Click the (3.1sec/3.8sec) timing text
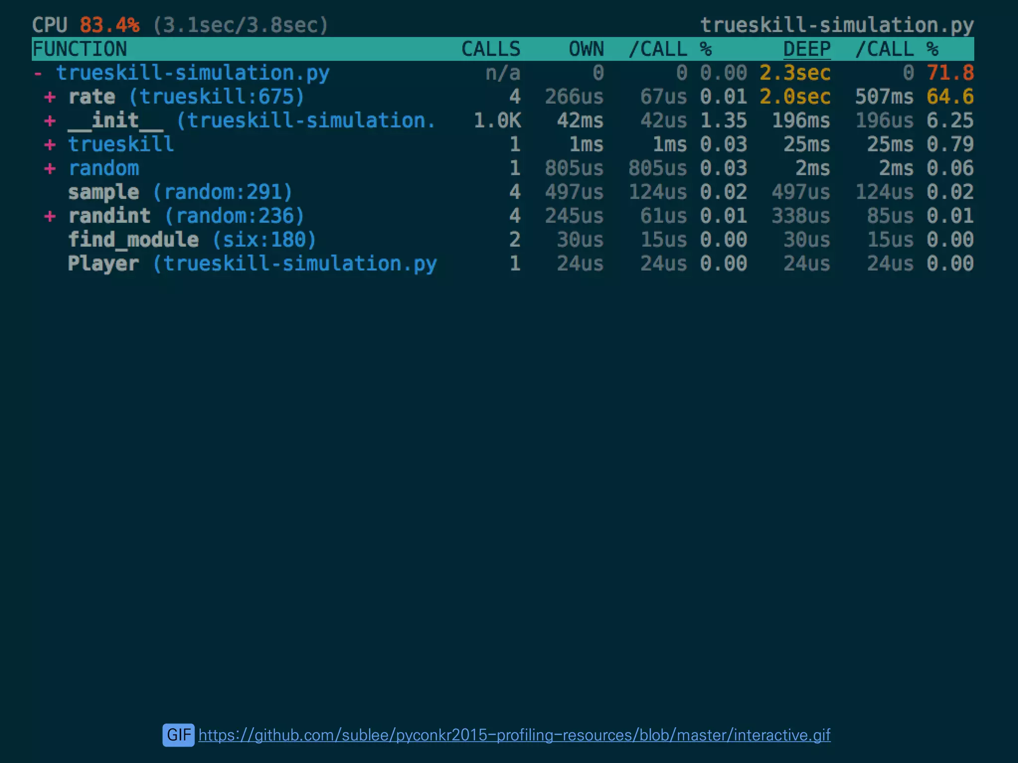The height and width of the screenshot is (763, 1018). tap(240, 25)
